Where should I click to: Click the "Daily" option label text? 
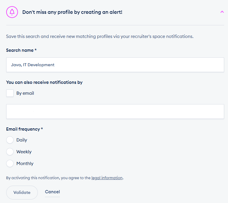(x=22, y=140)
